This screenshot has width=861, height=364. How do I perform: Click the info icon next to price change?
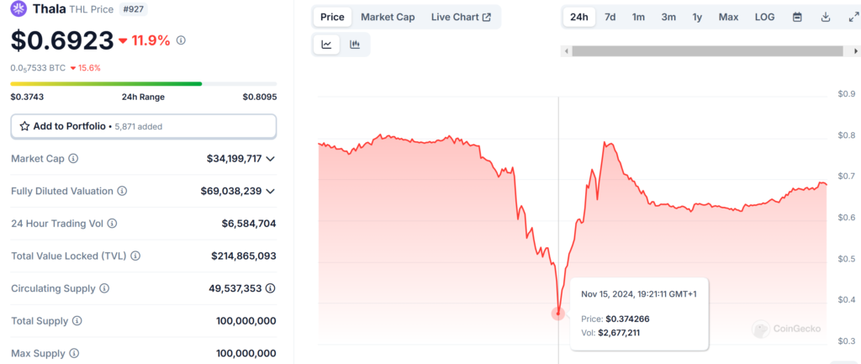click(182, 40)
